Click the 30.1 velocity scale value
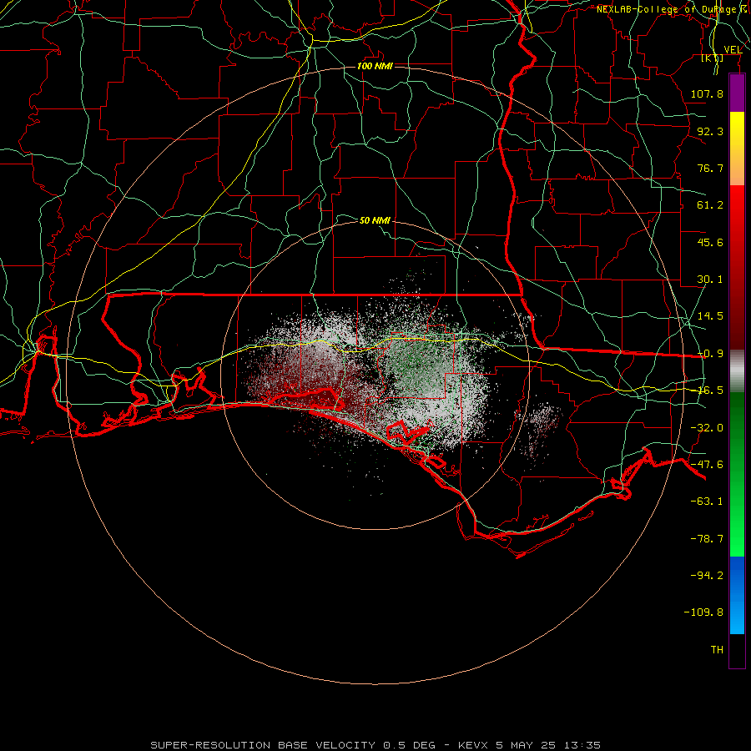 [710, 280]
